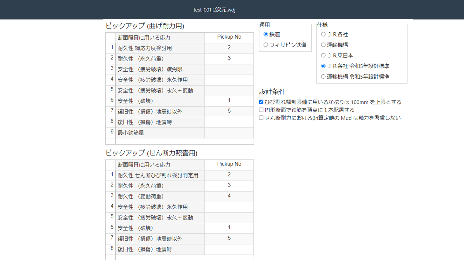Click Pickup No cell of shear 復旧性（損傷）地震時
The height and width of the screenshot is (261, 464).
[229, 249]
